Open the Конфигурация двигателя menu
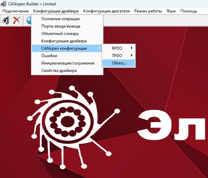The width and height of the screenshot is (208, 178). 107,11
